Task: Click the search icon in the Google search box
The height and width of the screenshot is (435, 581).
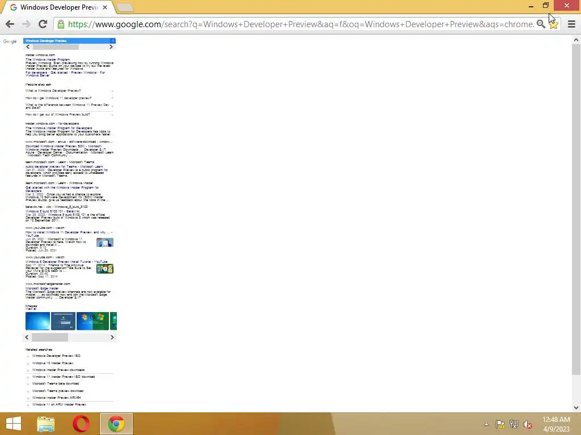Action: 113,41
